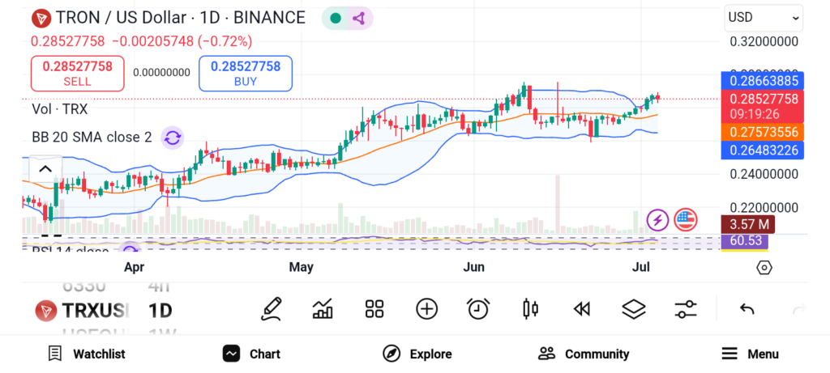Open the indicators chart icon
Image resolution: width=830 pixels, height=373 pixels.
323,309
